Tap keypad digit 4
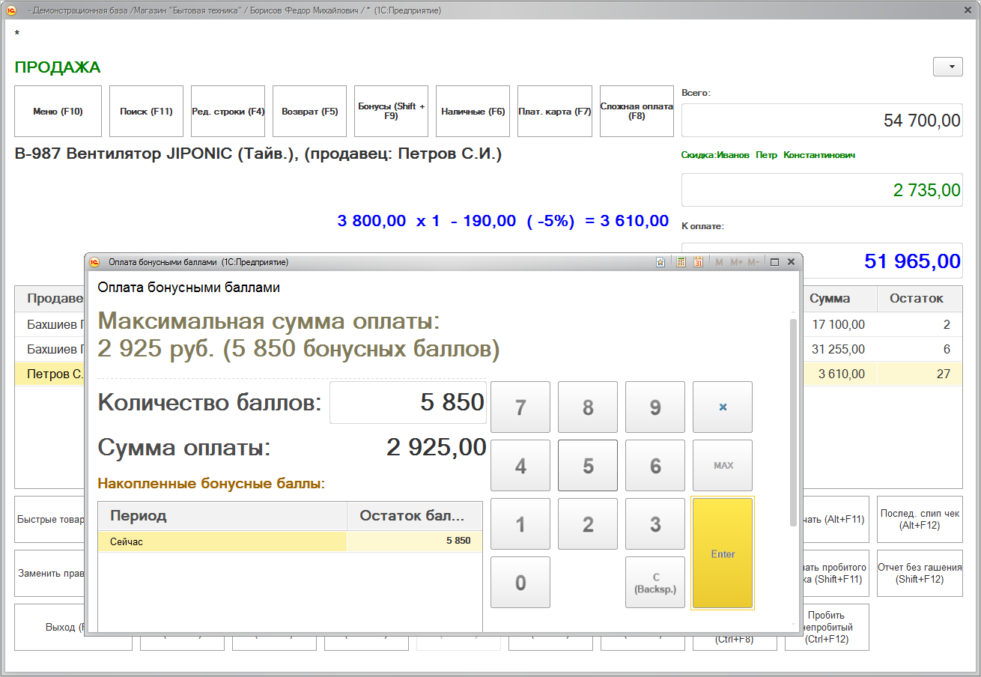The height and width of the screenshot is (677, 981). click(x=520, y=466)
